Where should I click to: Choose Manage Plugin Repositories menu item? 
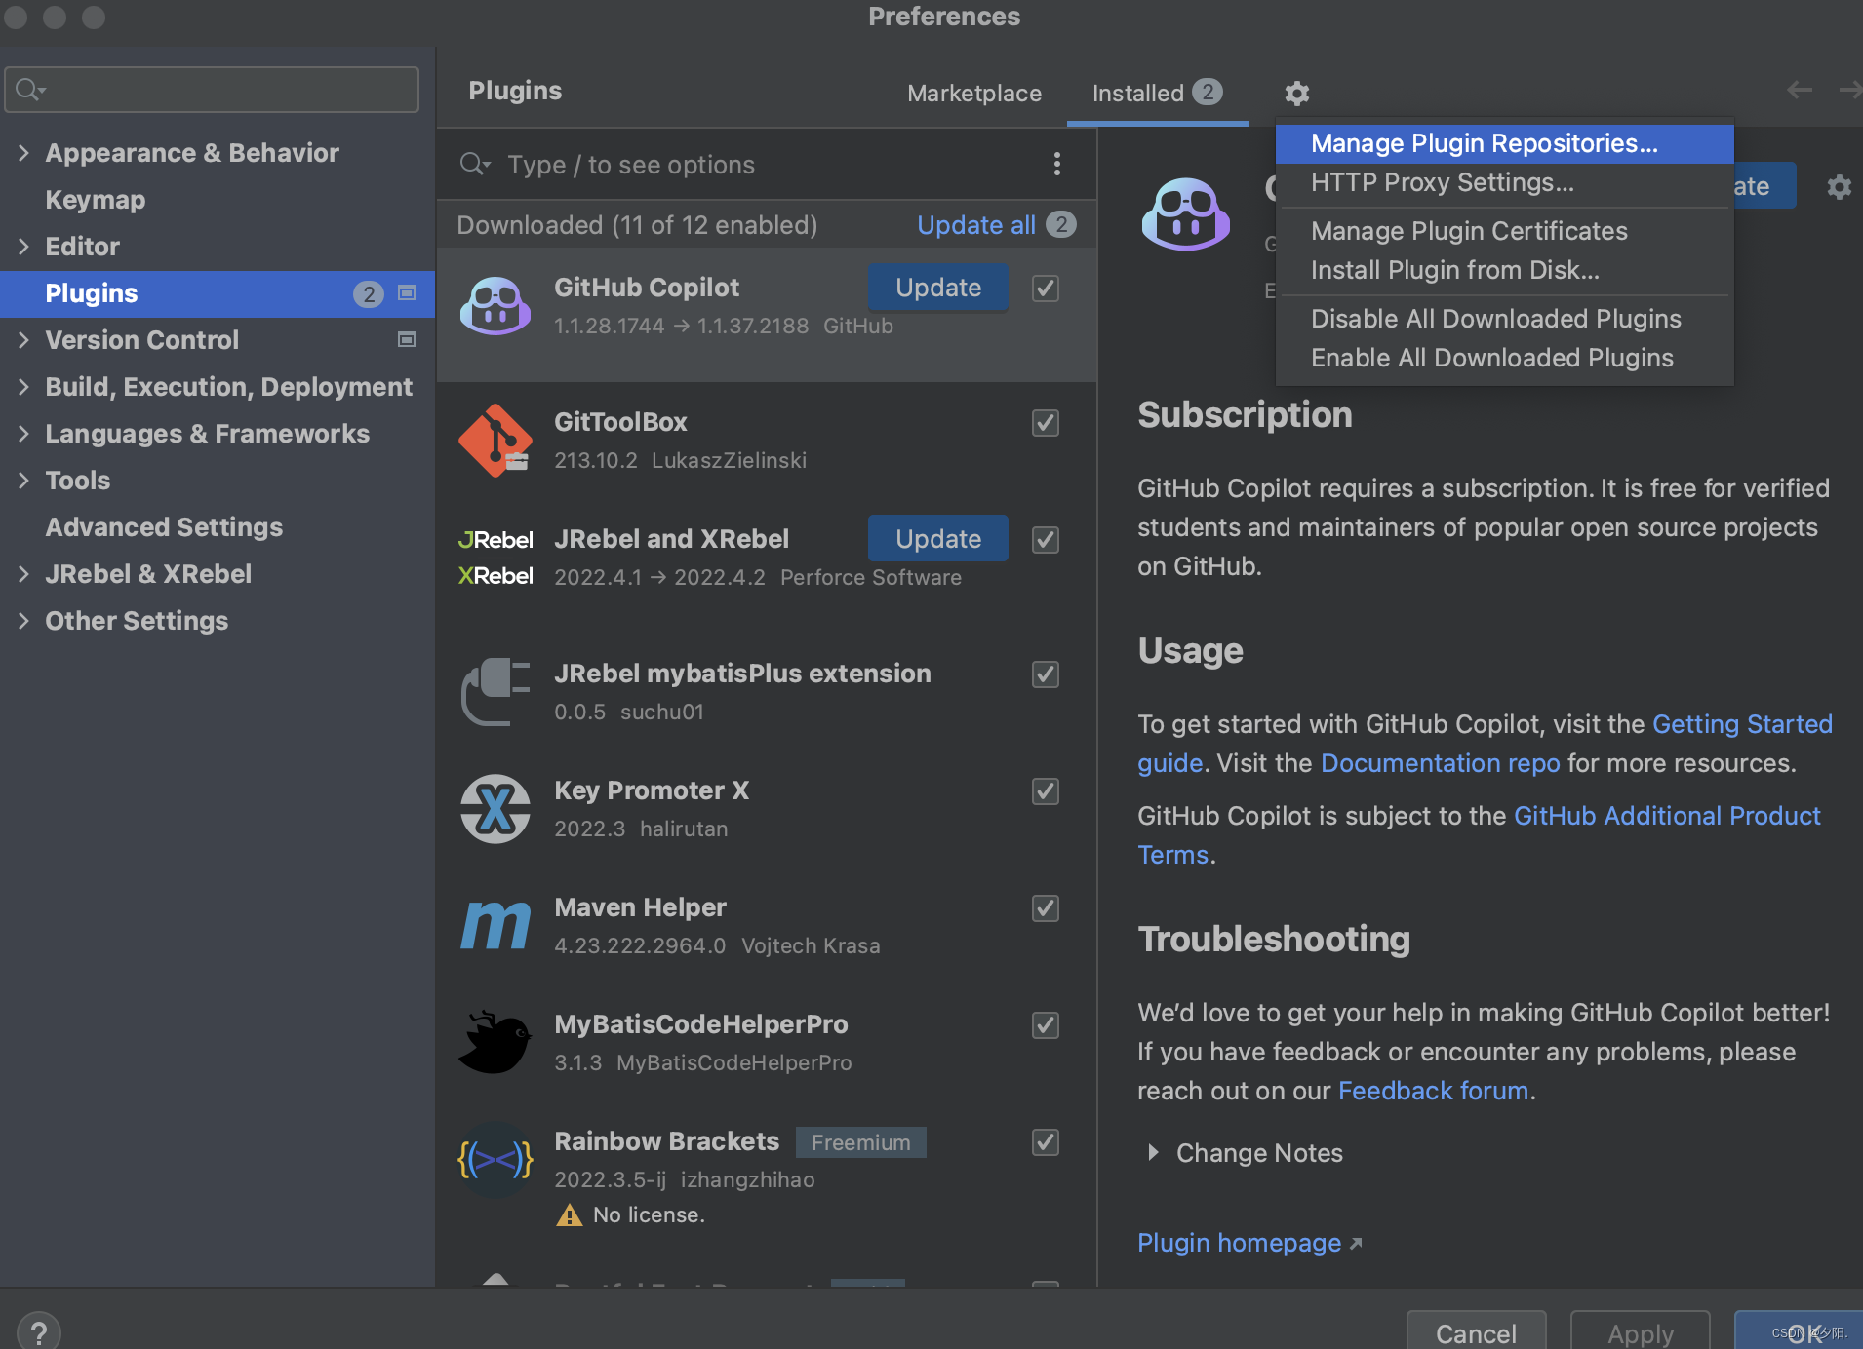point(1505,143)
